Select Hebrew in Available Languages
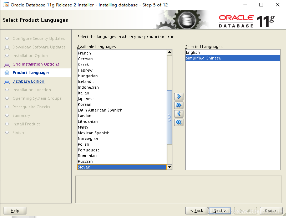Image resolution: width=288 pixels, height=218 pixels. [122, 70]
